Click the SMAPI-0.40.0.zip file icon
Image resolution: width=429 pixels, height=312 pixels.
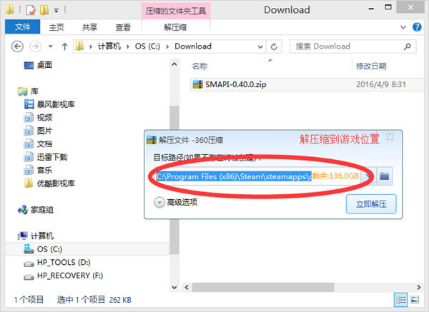[x=198, y=84]
